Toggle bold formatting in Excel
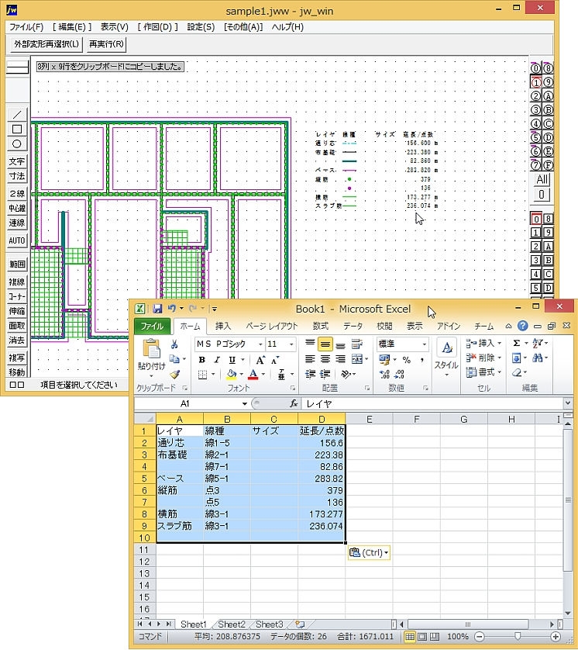Screen dimensions: 578x650 (x=202, y=360)
